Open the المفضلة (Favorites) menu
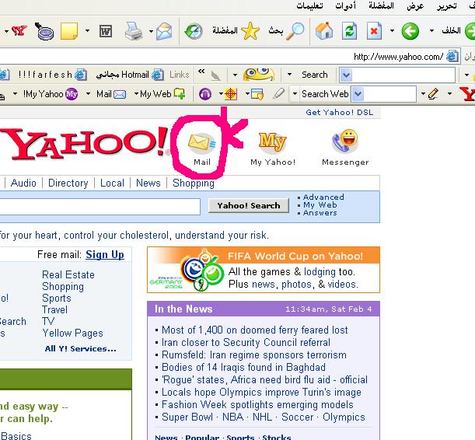The width and height of the screenshot is (475, 440). click(381, 5)
